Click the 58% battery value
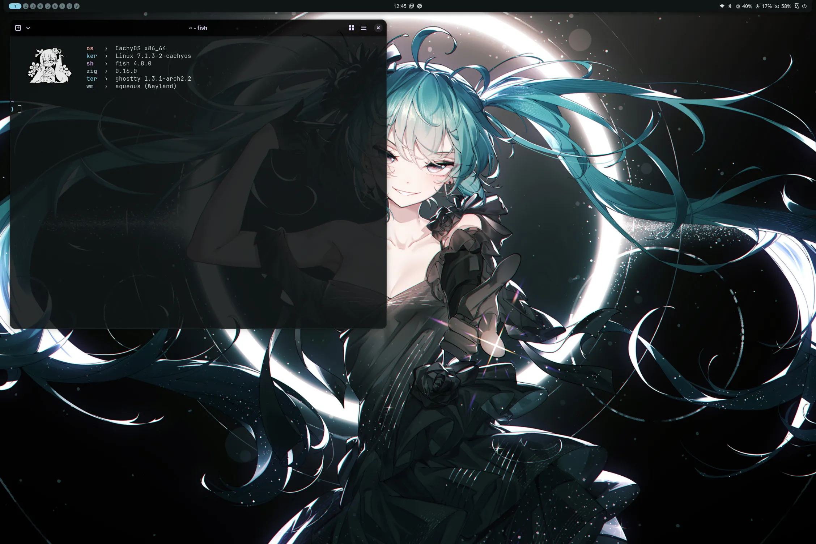The height and width of the screenshot is (544, 816). coord(786,6)
